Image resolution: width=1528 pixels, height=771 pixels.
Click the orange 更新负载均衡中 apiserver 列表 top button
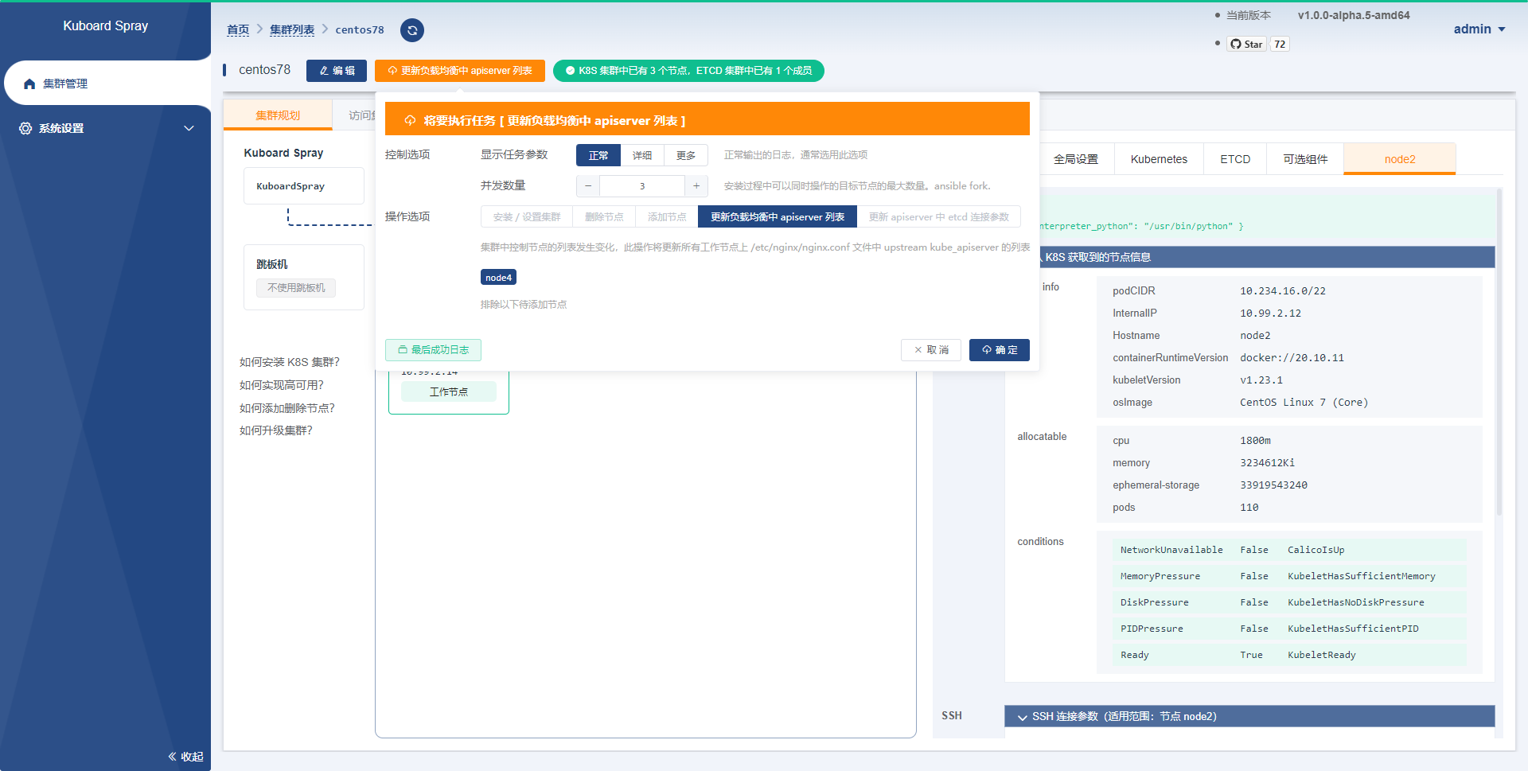click(x=460, y=71)
